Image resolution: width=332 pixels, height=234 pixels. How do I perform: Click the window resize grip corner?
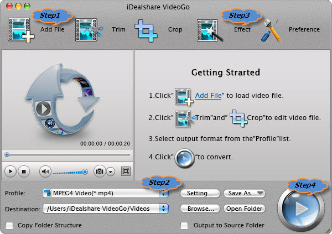click(x=328, y=231)
